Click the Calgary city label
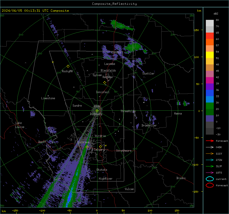Viewport: 229px width, 214px height. [x=99, y=150]
